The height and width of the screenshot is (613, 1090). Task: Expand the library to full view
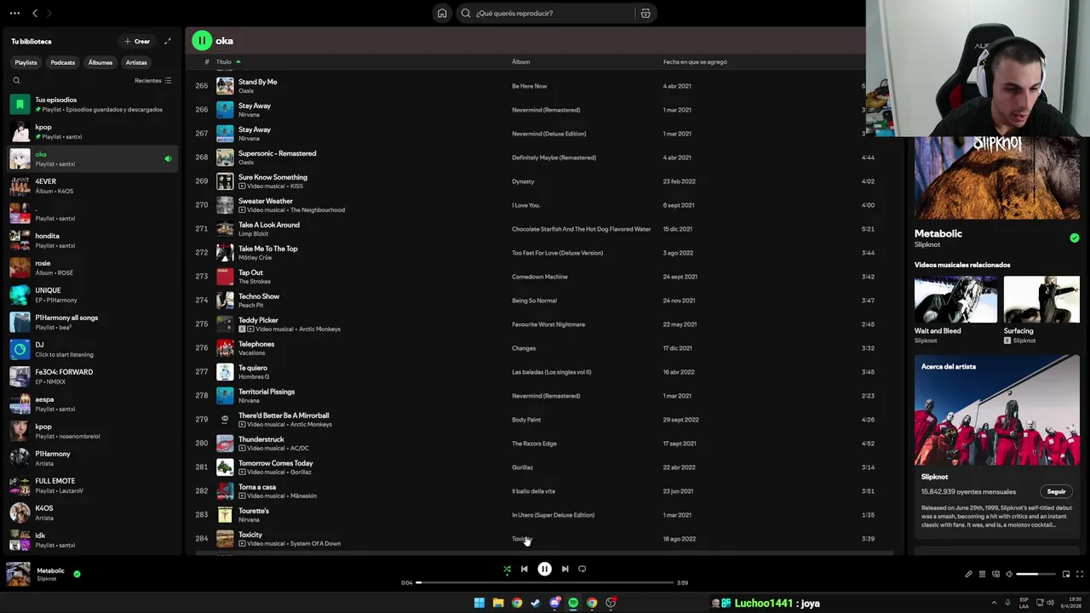[168, 41]
